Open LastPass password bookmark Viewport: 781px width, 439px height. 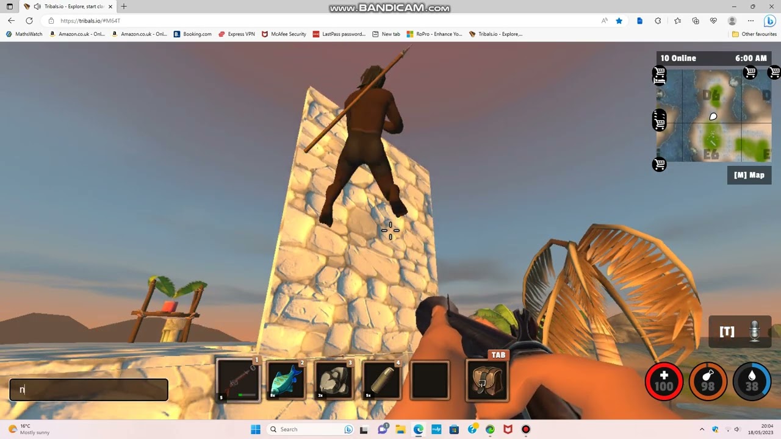tap(339, 34)
